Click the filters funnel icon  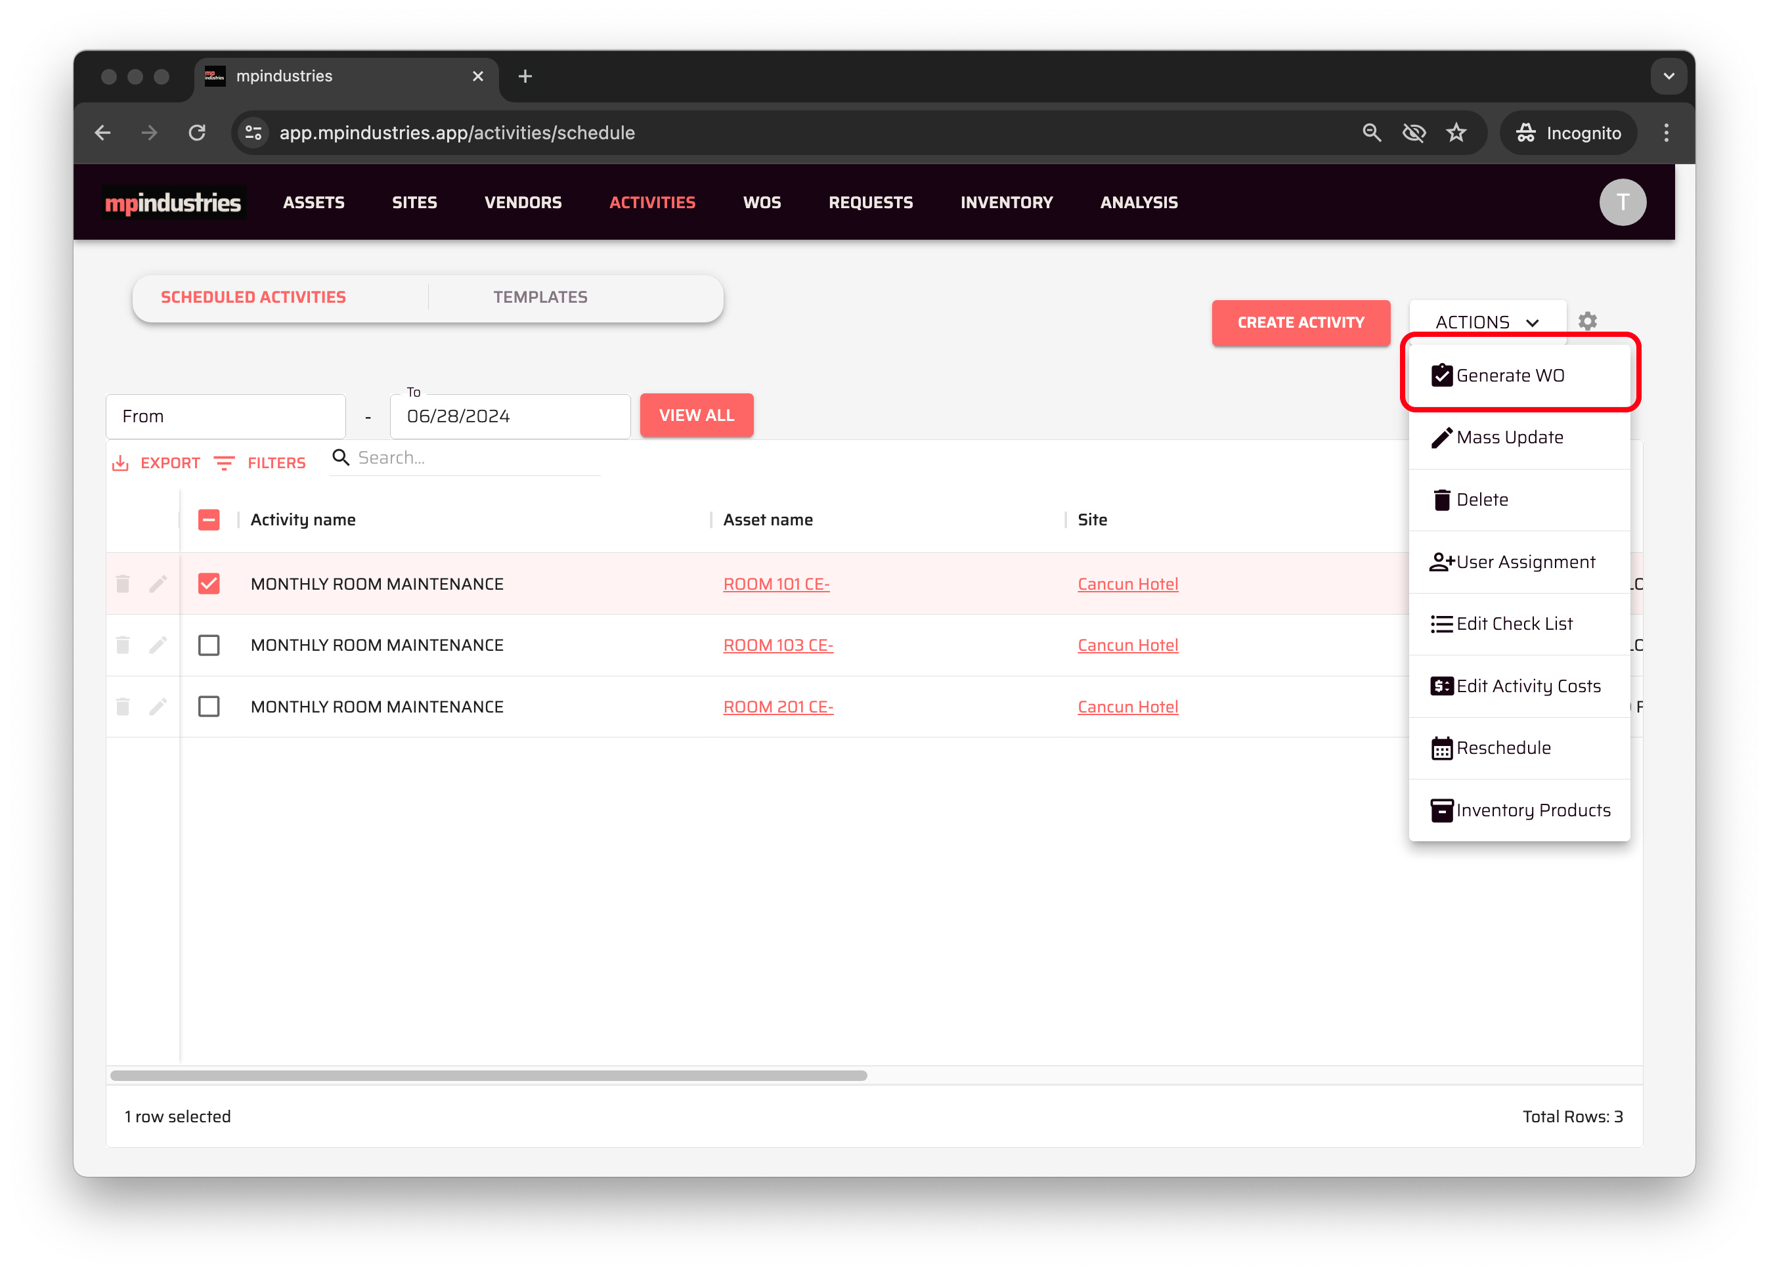tap(225, 462)
